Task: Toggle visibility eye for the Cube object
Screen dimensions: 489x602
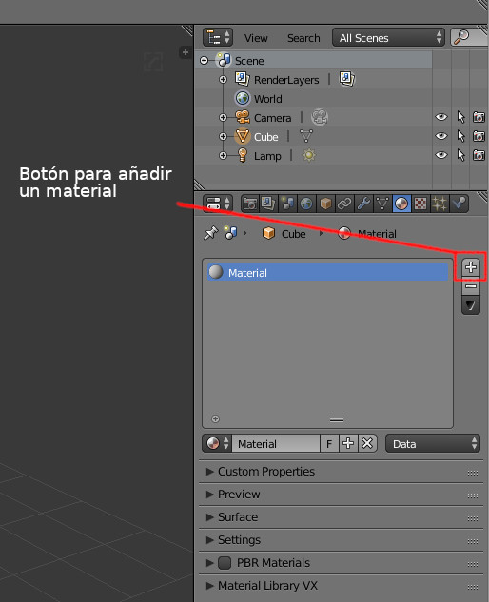Action: 441,136
